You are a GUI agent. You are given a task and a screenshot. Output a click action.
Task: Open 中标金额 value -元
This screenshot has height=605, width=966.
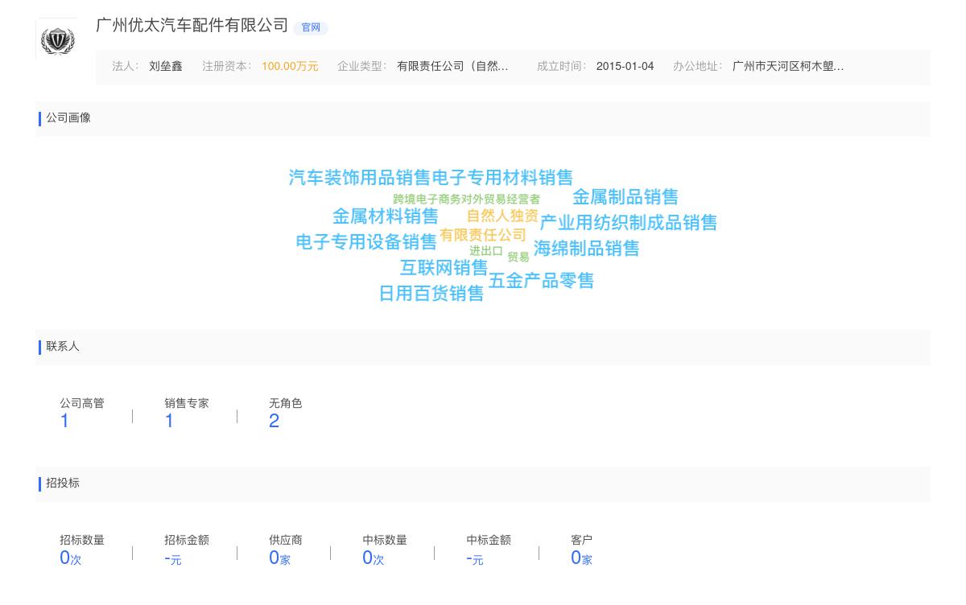click(x=475, y=558)
